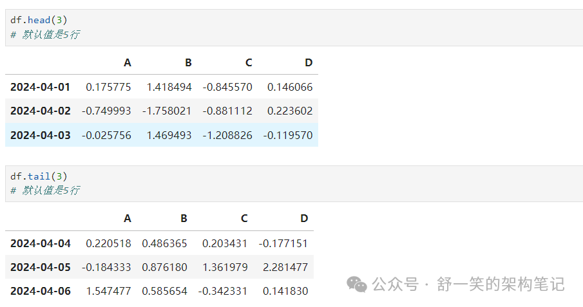This screenshot has width=583, height=307.
Task: Click the 舒一笑的架构笔记 watermark text
Action: coord(501,284)
